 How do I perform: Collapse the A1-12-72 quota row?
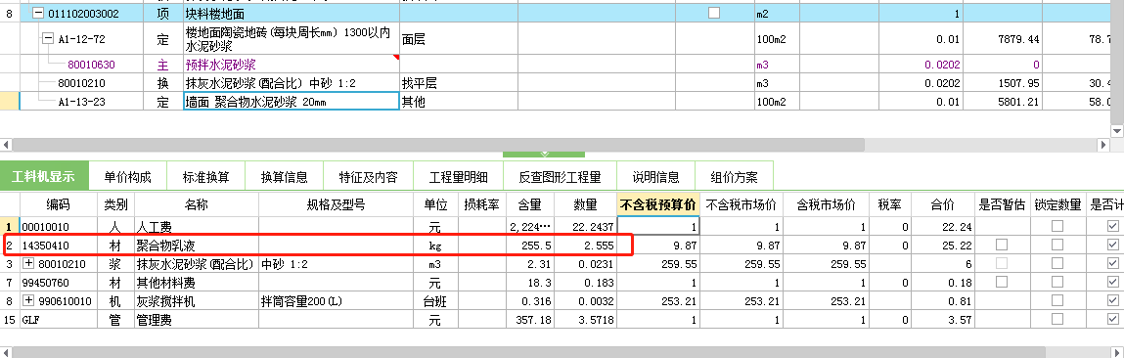[48, 39]
